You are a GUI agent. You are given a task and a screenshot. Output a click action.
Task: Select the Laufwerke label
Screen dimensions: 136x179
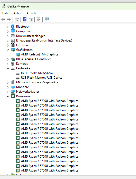(23, 68)
